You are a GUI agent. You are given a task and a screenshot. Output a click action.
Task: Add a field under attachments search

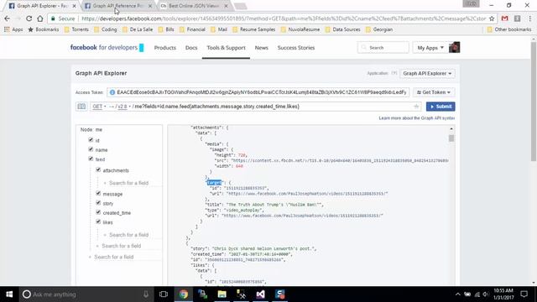coord(128,183)
